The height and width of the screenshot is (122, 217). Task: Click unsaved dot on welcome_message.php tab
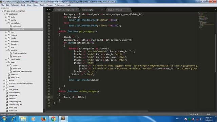76,10
